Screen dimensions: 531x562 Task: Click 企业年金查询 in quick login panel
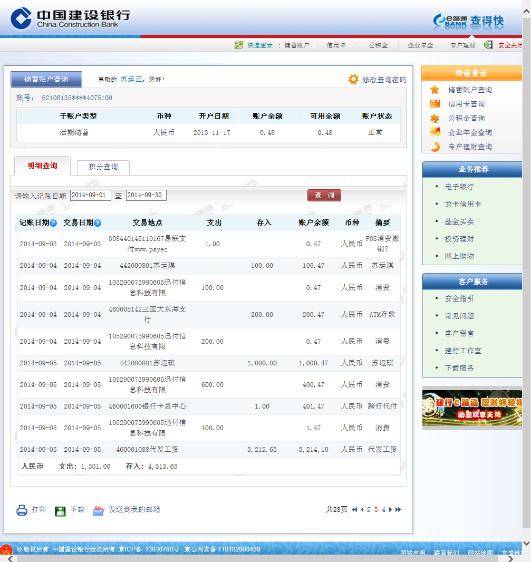(x=470, y=132)
